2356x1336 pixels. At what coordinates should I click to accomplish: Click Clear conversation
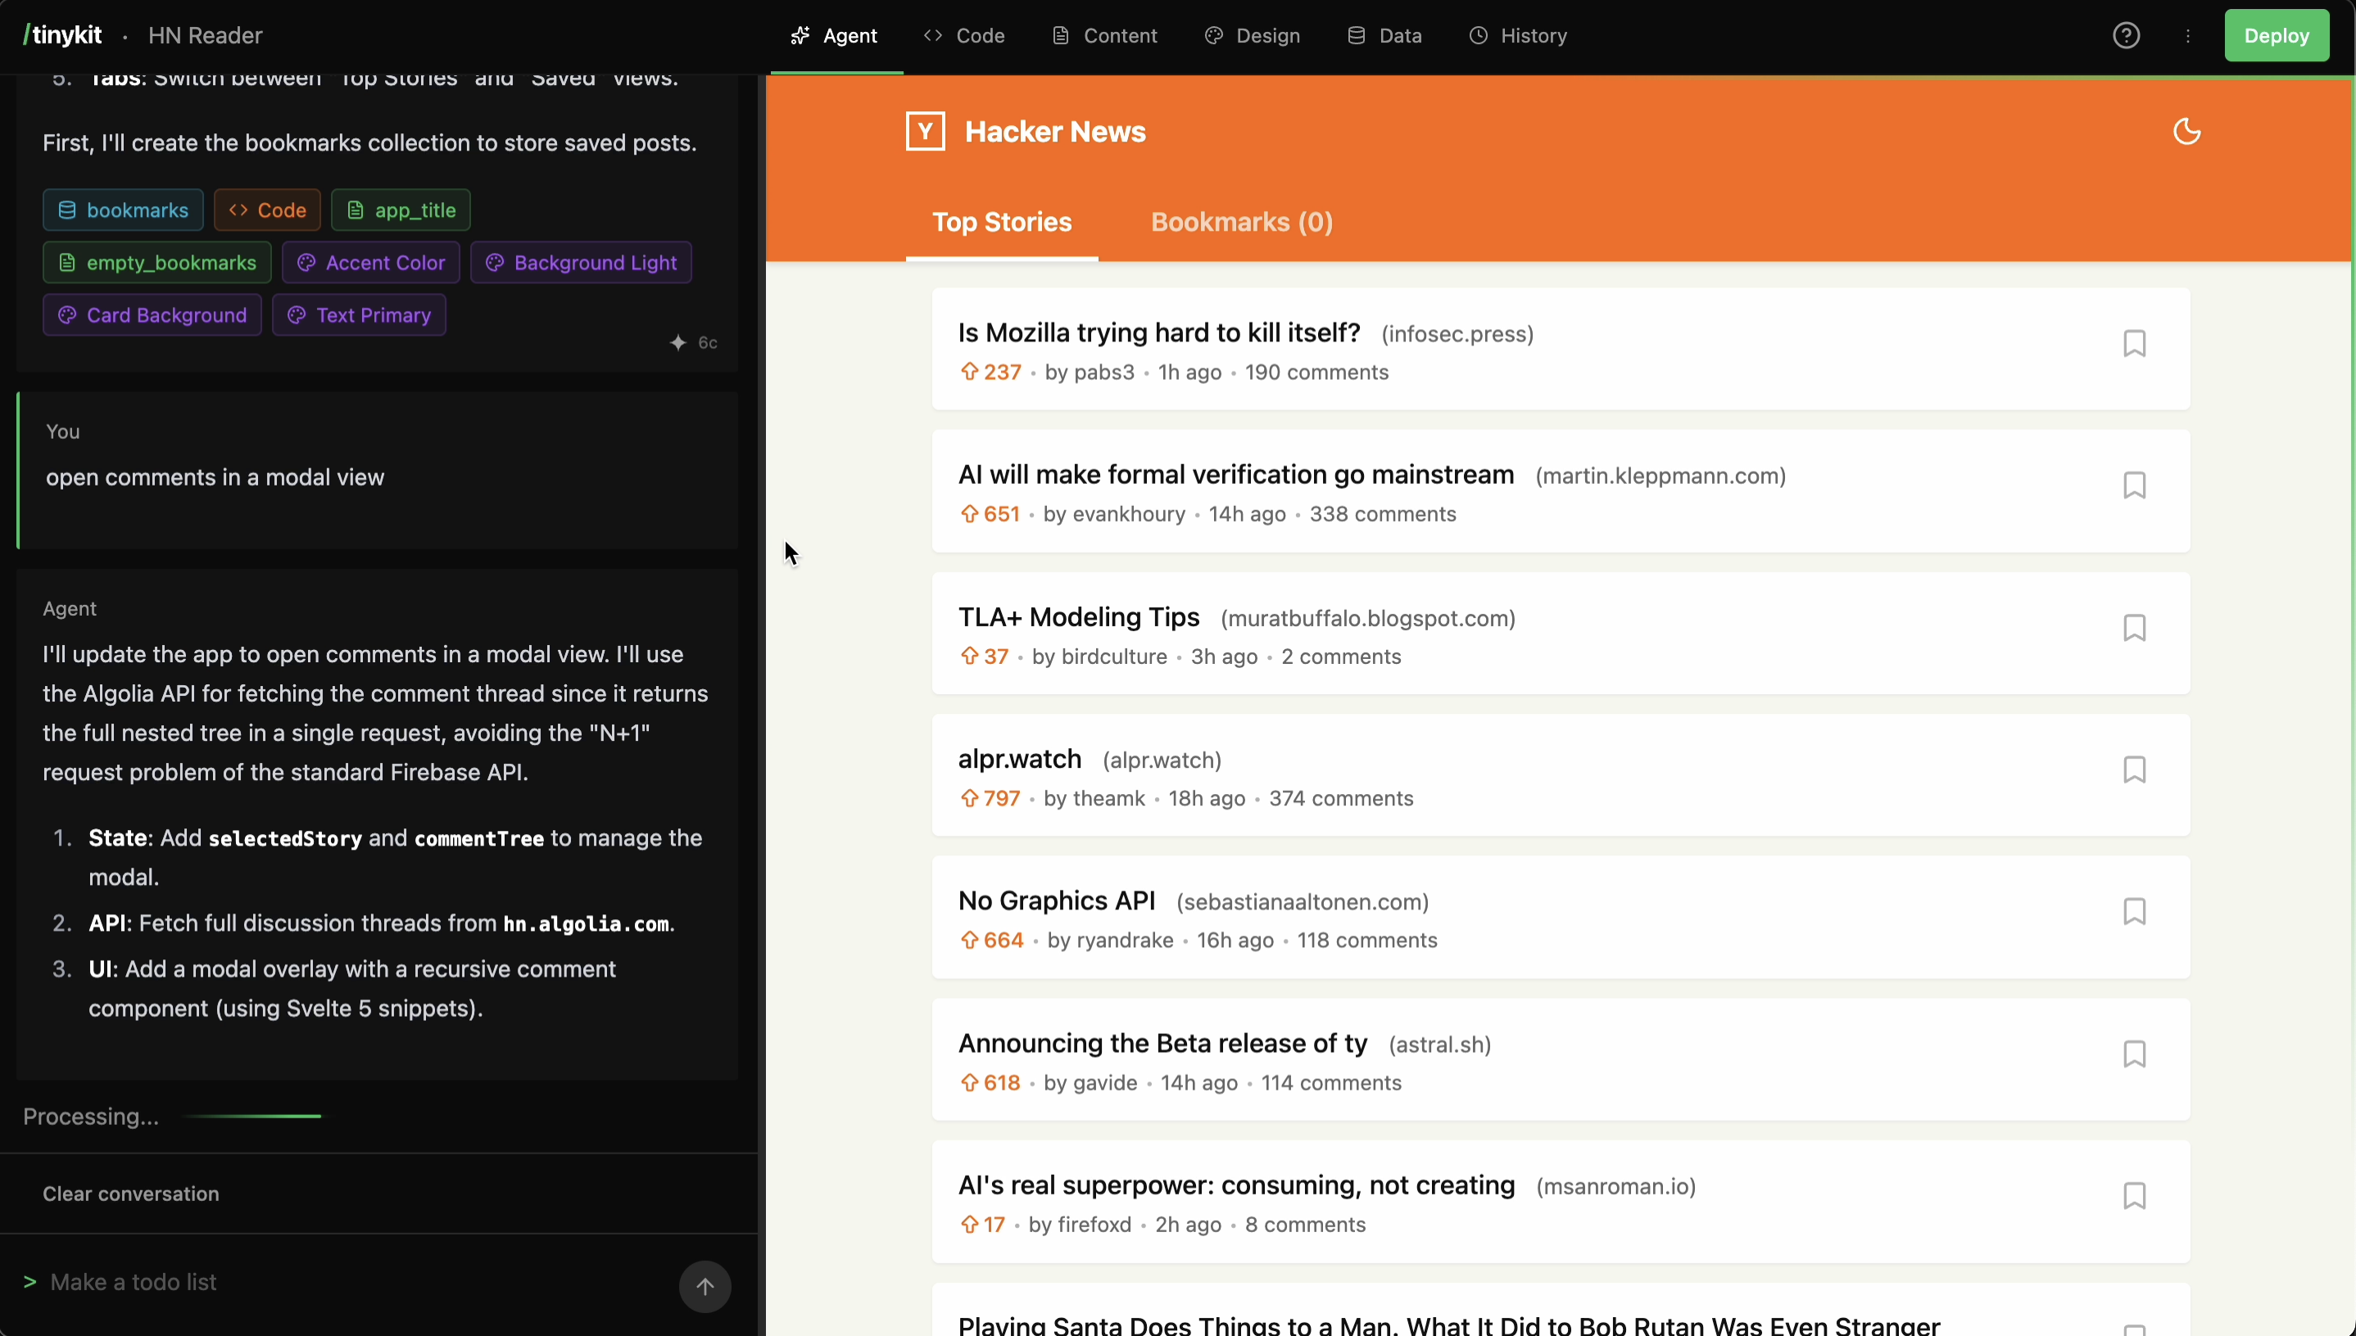tap(130, 1194)
